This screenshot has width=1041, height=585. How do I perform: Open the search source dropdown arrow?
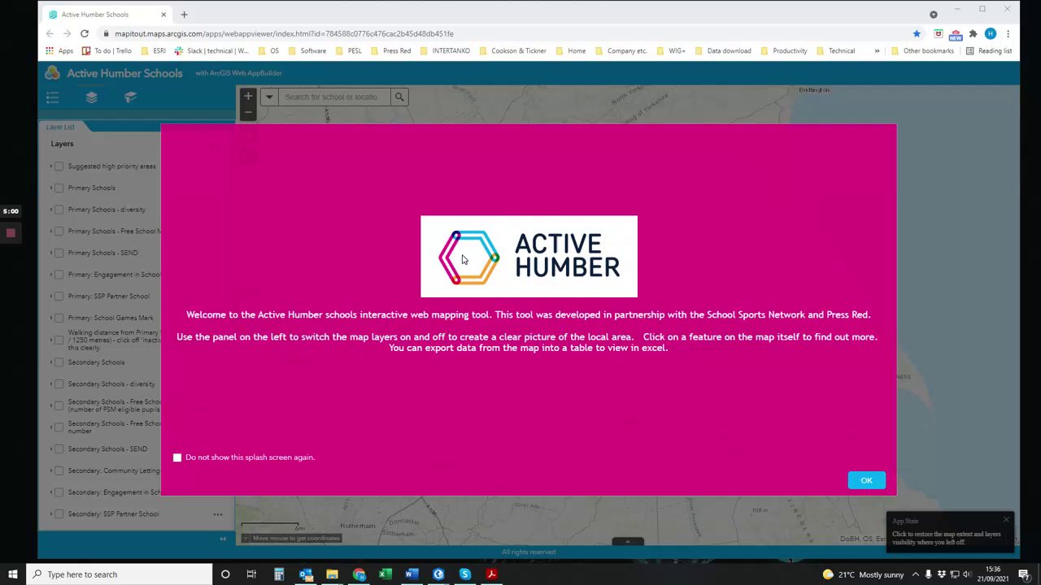tap(268, 97)
